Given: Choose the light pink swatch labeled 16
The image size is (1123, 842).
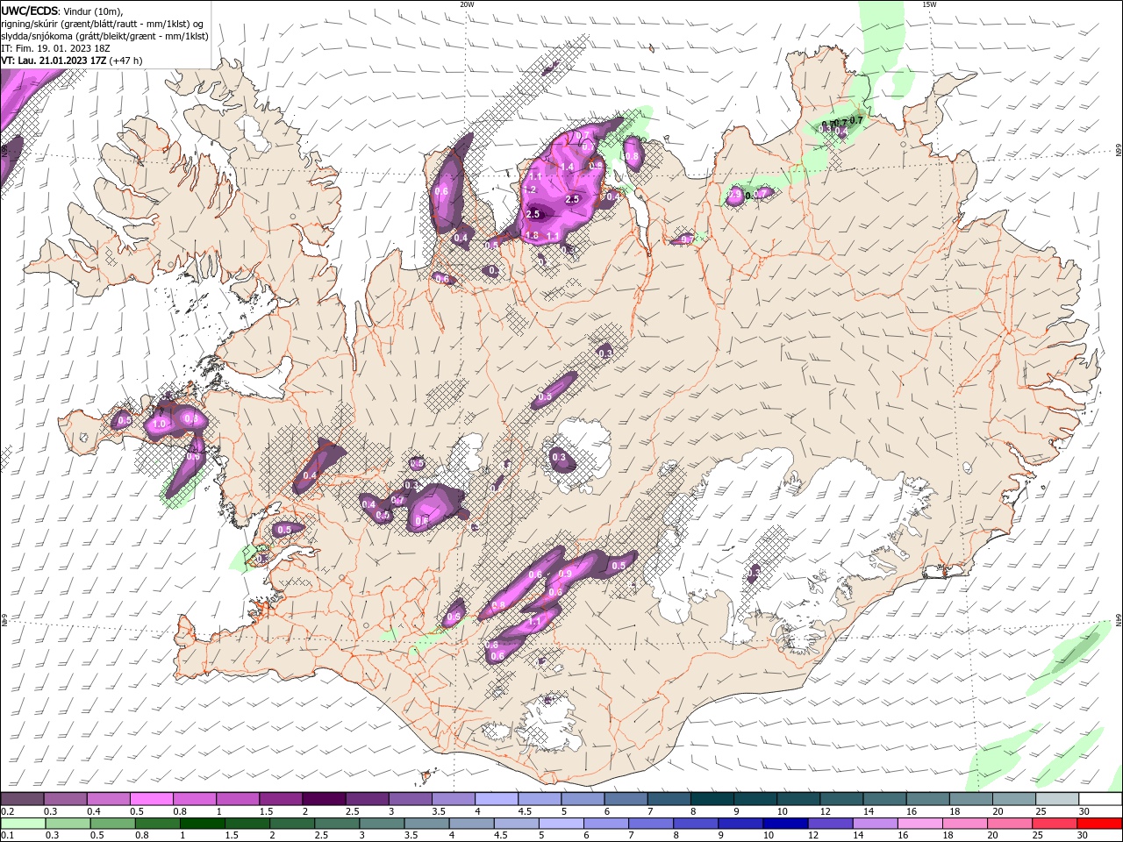Looking at the screenshot, I should (x=919, y=824).
